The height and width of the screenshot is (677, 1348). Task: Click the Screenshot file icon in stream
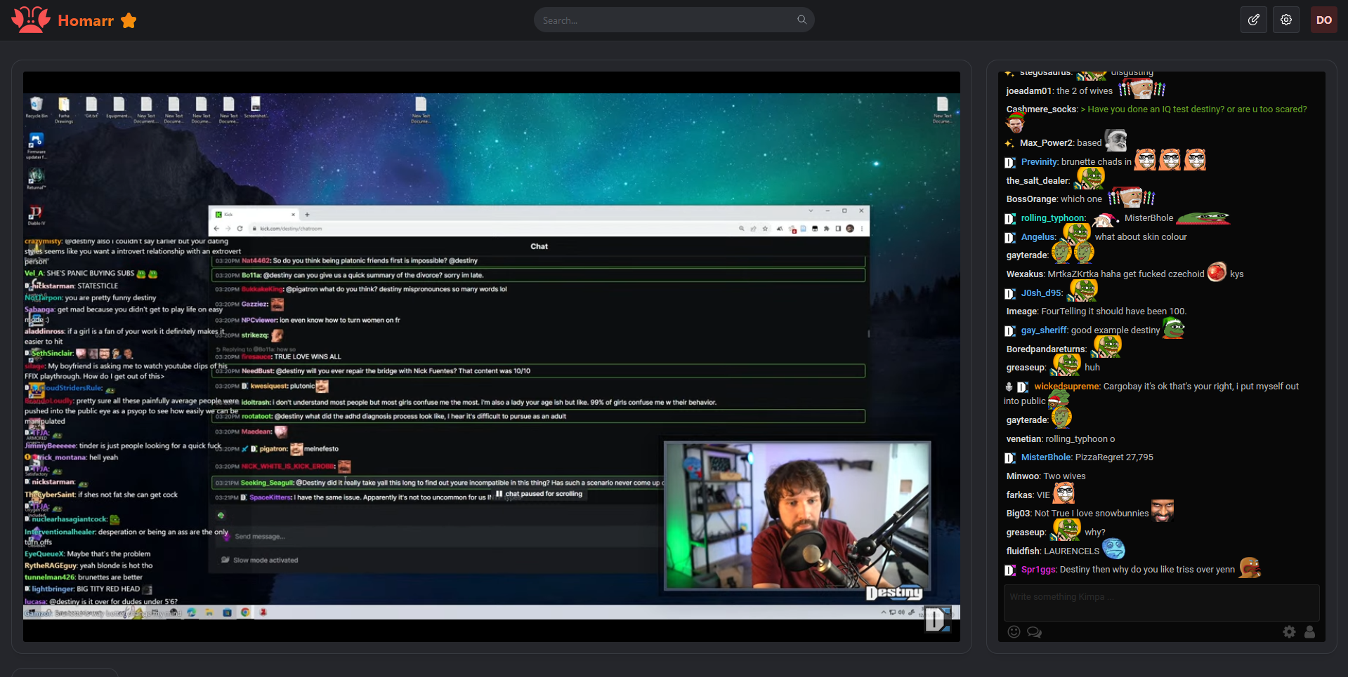(x=255, y=108)
